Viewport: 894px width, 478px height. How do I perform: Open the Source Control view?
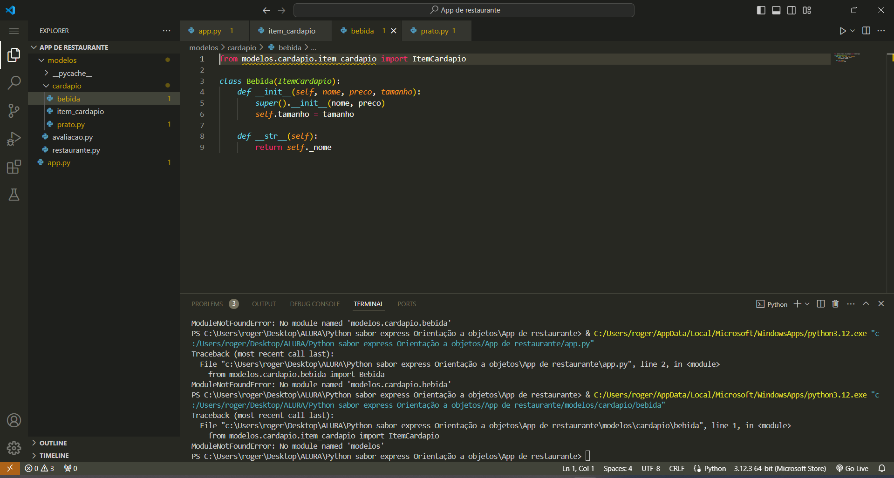pos(14,111)
